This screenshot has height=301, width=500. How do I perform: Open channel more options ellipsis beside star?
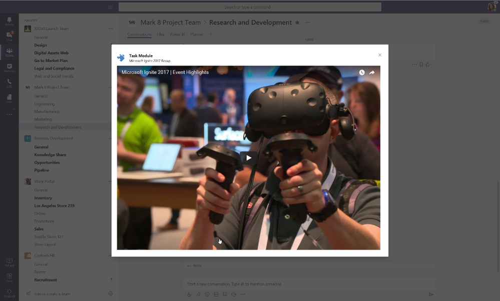(307, 22)
